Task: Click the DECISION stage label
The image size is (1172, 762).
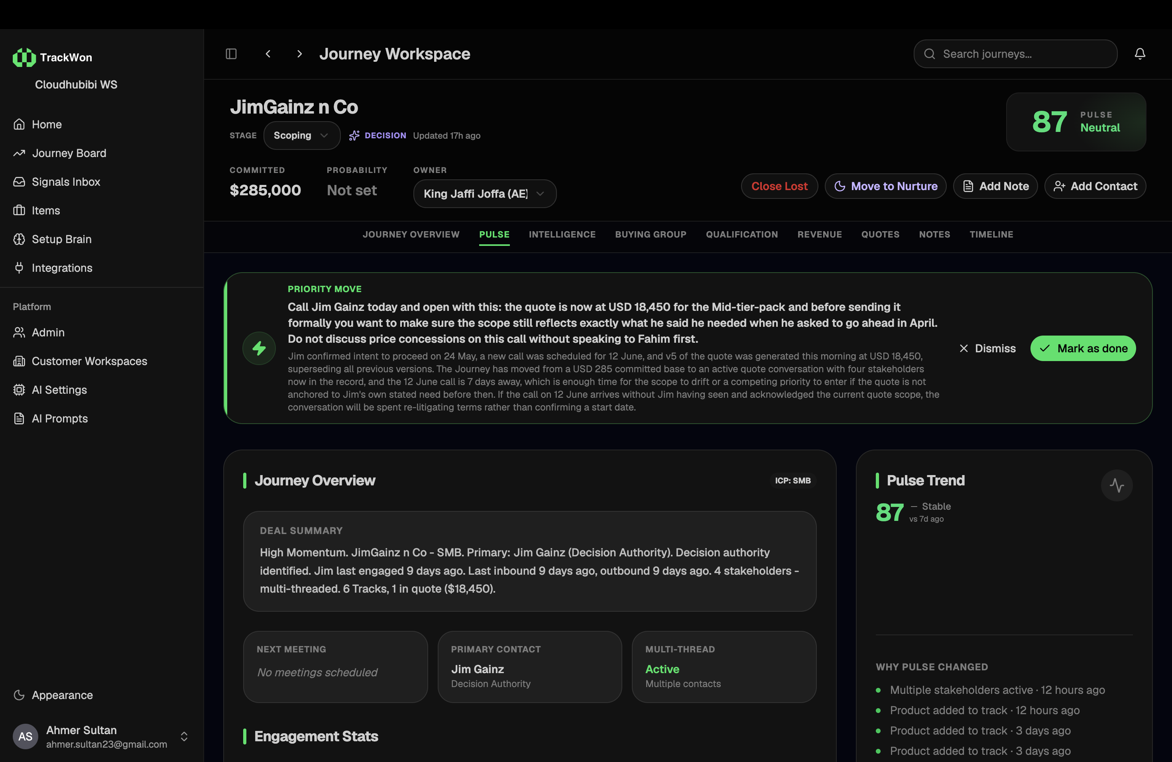Action: pos(385,136)
